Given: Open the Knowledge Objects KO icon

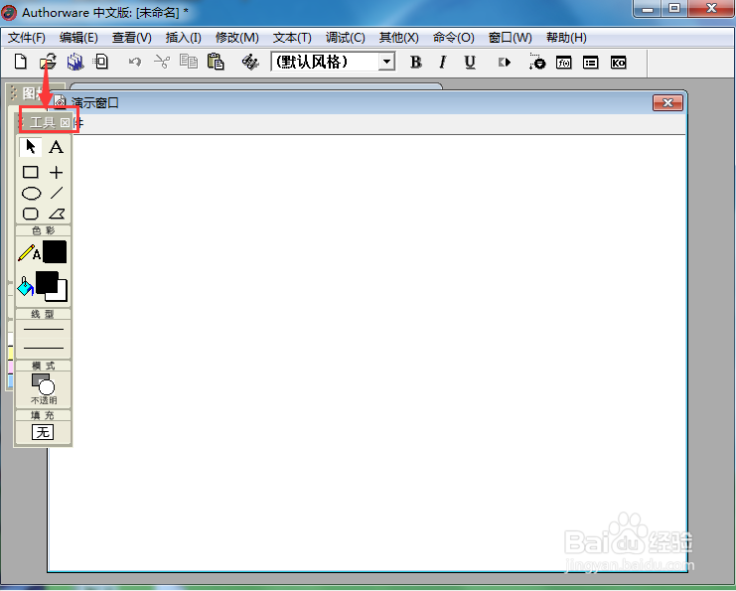Looking at the screenshot, I should (x=618, y=63).
